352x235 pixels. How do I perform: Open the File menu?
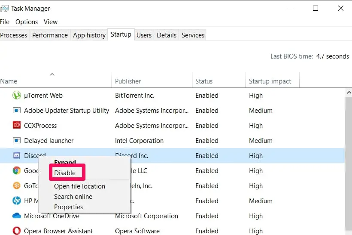(5, 22)
